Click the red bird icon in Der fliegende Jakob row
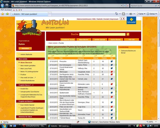 [112, 74]
